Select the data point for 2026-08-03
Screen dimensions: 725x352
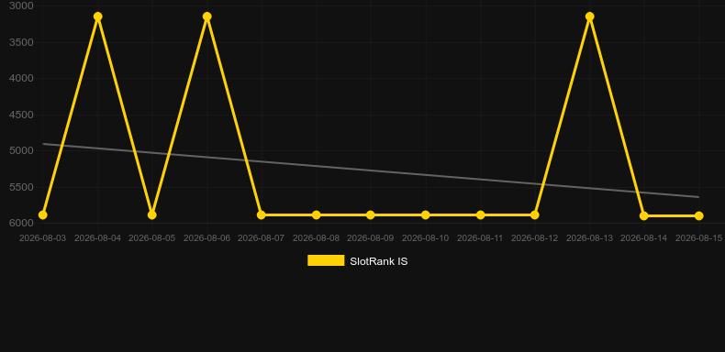click(x=42, y=214)
